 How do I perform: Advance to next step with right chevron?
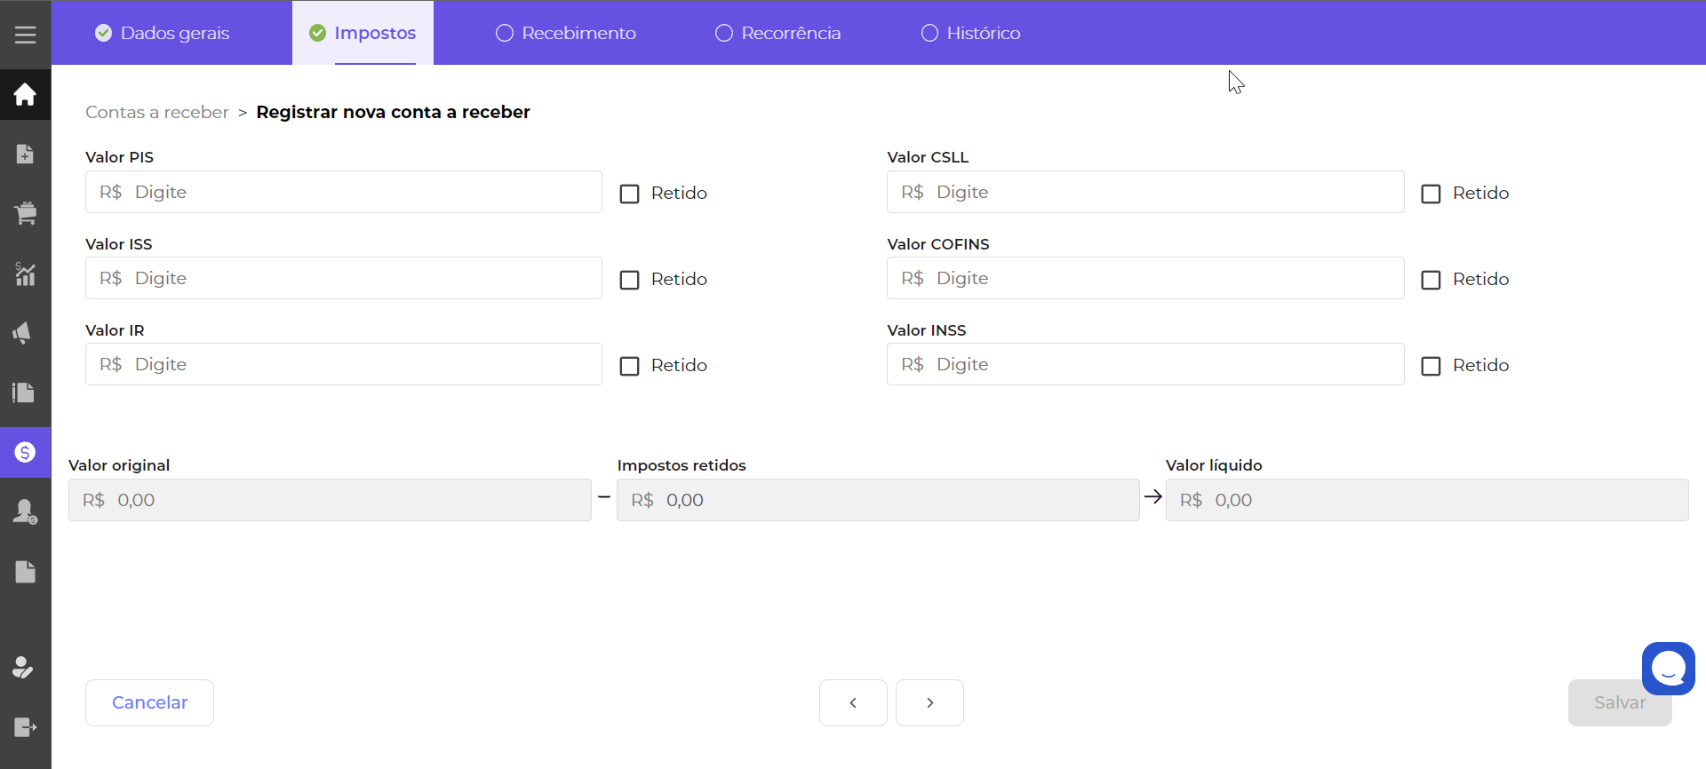(929, 702)
